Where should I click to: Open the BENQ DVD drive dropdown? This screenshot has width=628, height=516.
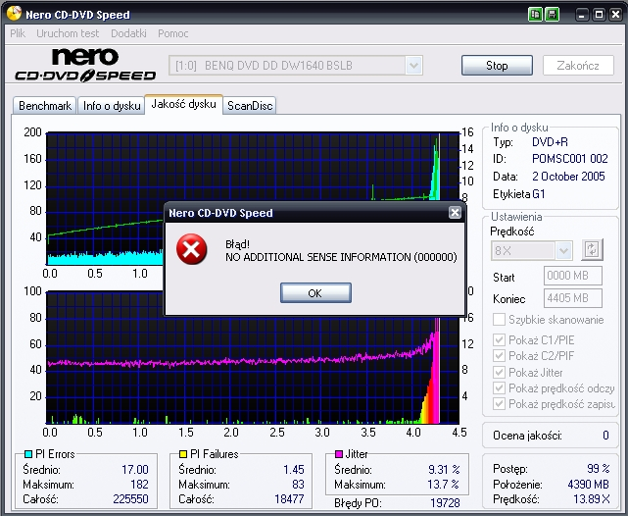413,66
